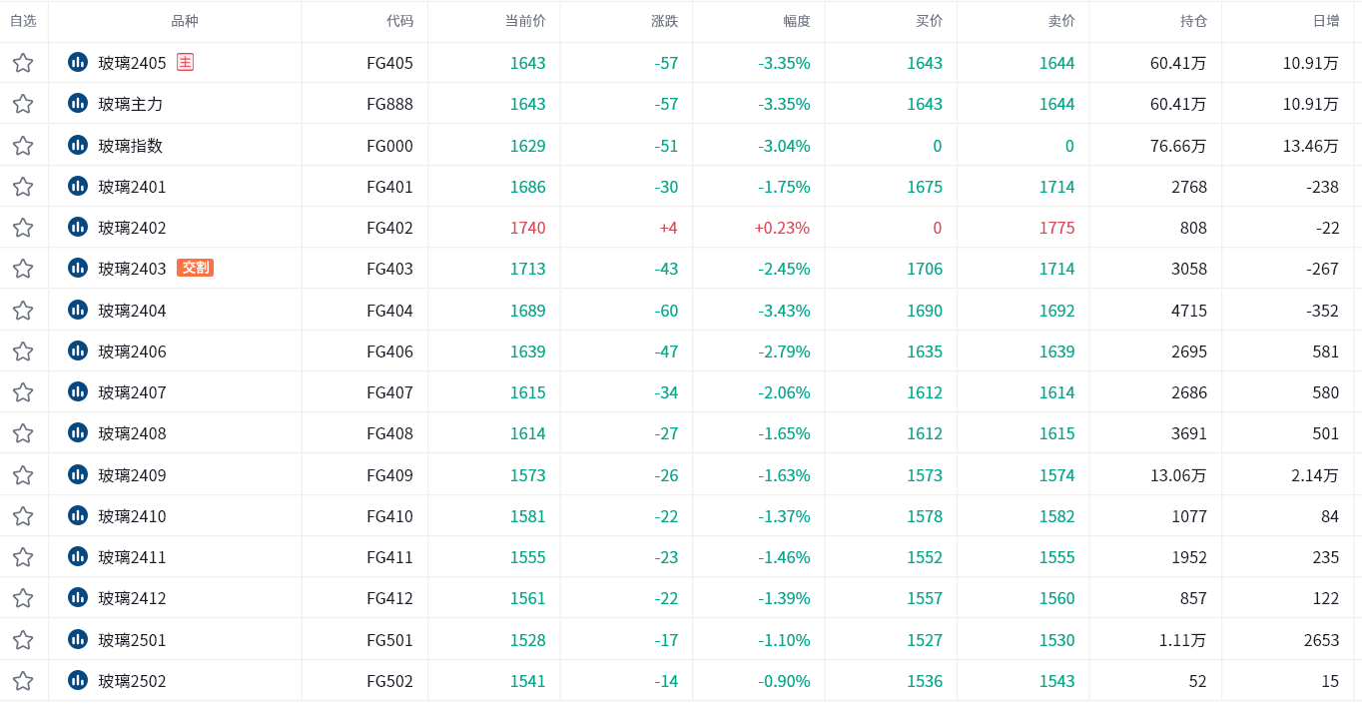Click the 幅度 column header
This screenshot has width=1362, height=705.
pos(797,21)
